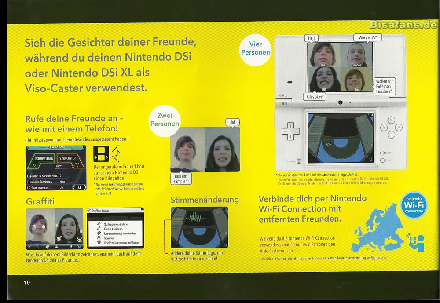
Task: Click Sandra's video feed on top screen
Action: [356, 55]
